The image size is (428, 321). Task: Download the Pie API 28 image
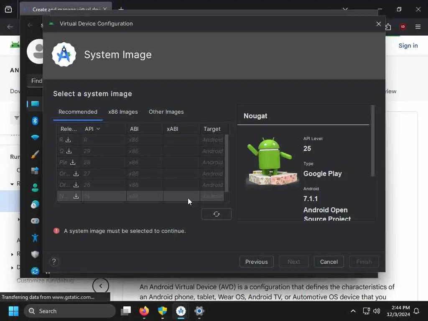click(x=73, y=163)
